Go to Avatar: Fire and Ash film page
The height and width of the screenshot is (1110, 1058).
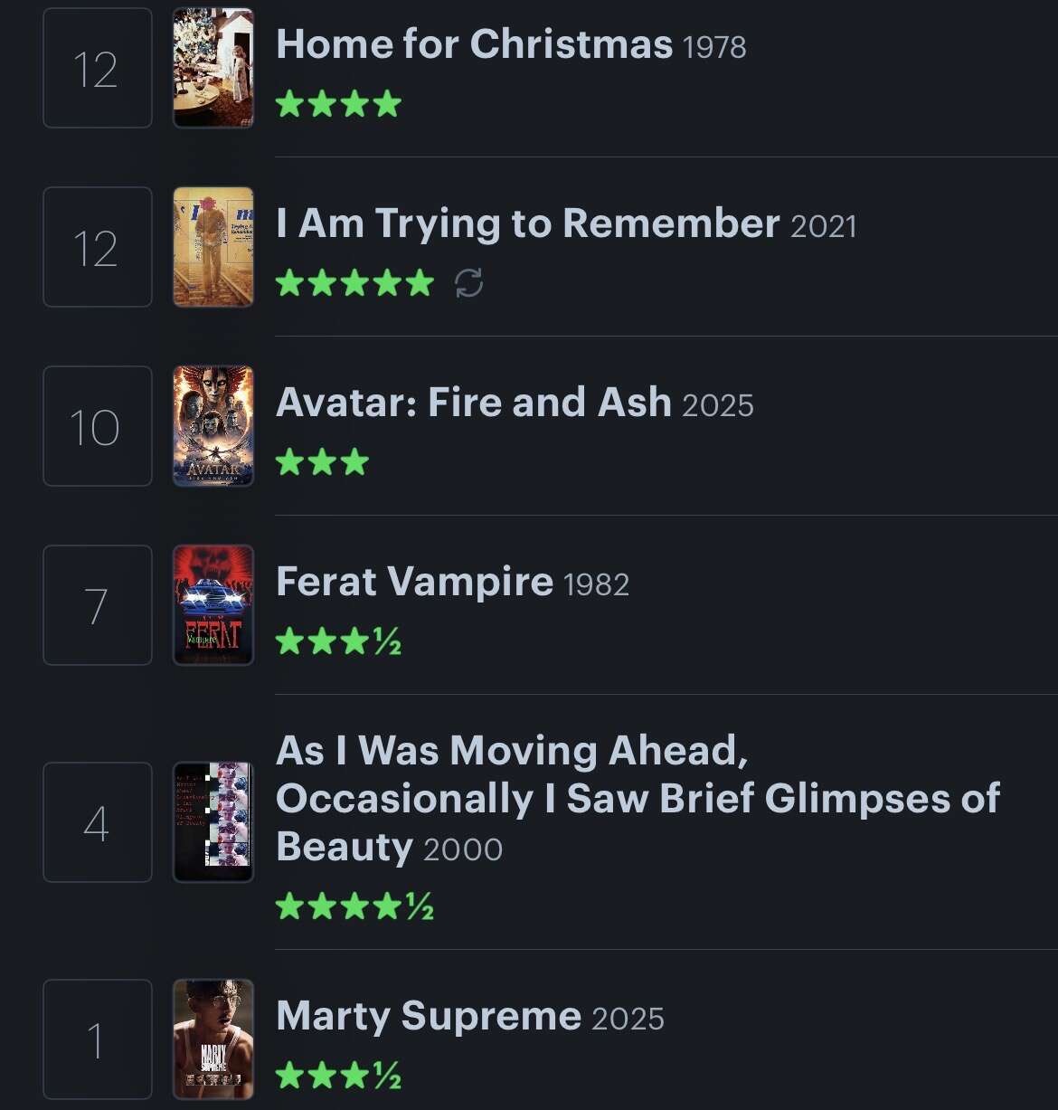(473, 403)
